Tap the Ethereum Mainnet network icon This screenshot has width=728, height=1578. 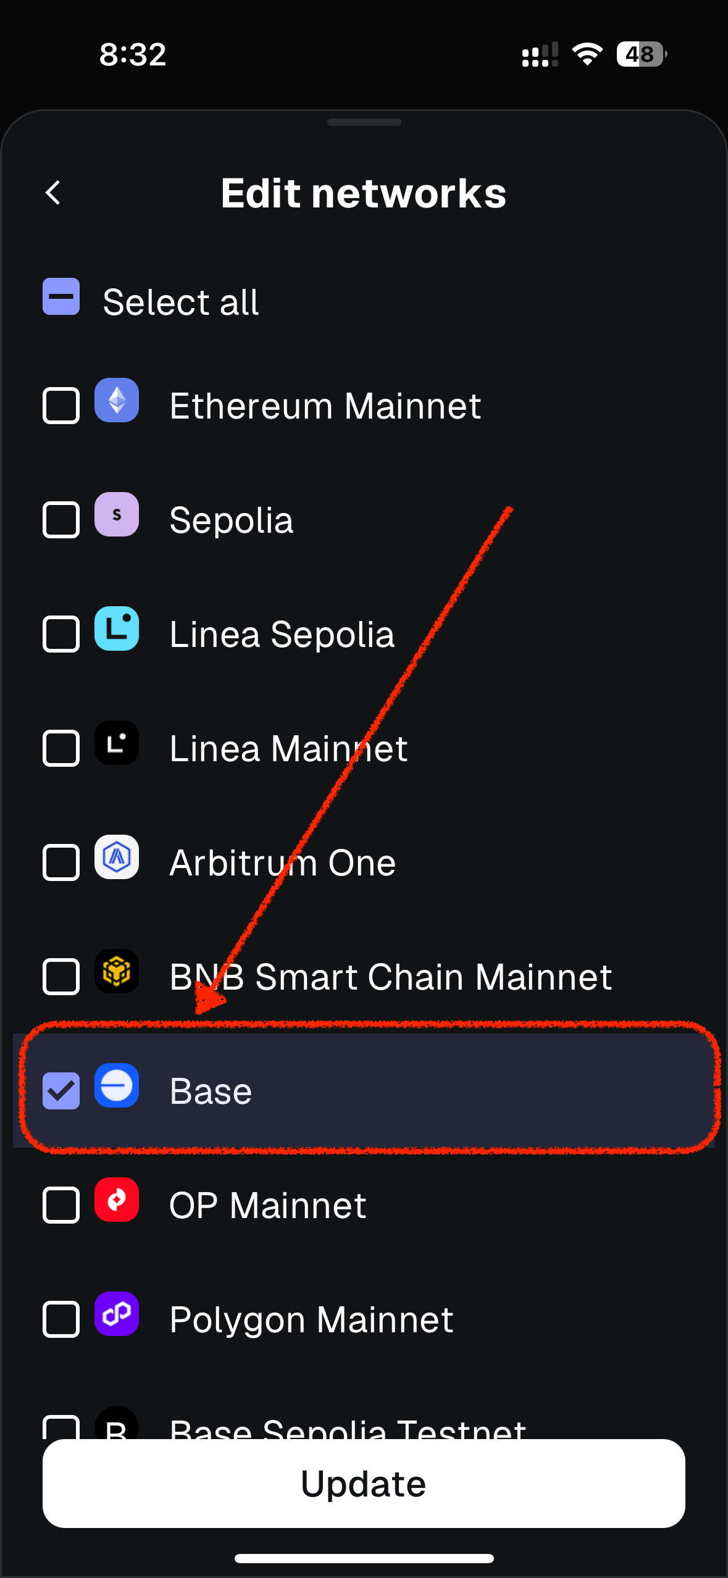117,401
